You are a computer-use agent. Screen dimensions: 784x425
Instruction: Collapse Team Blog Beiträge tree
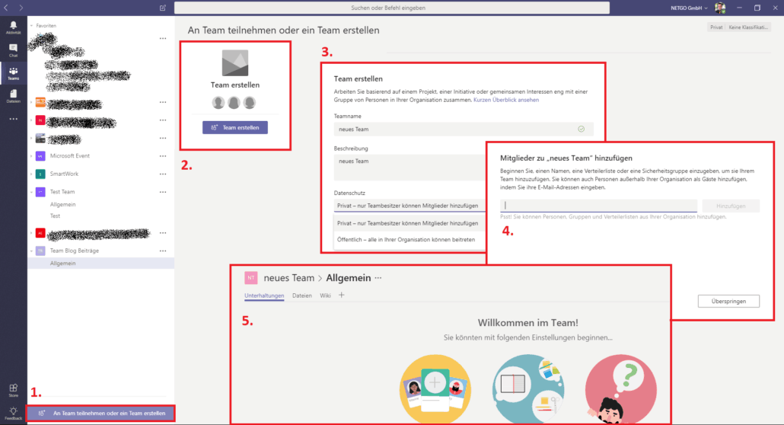(x=31, y=251)
